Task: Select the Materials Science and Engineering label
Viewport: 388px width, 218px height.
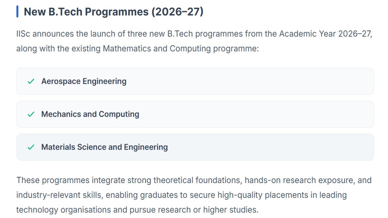Action: click(104, 147)
